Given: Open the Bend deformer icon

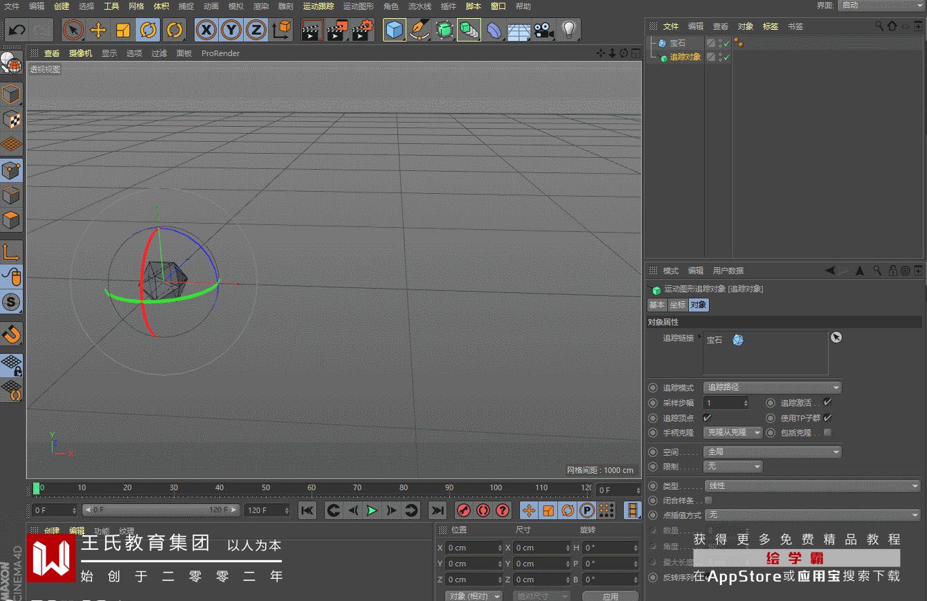Looking at the screenshot, I should click(x=494, y=30).
